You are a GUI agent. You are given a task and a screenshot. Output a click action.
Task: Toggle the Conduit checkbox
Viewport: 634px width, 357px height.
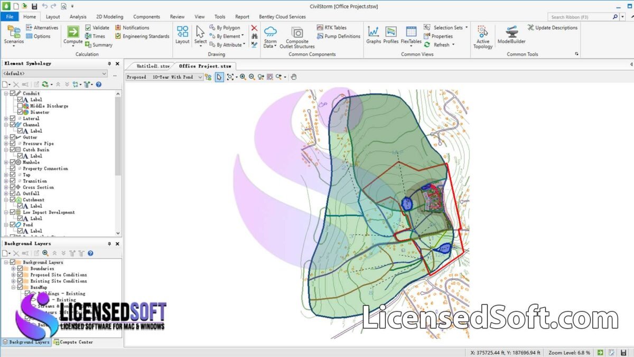coord(13,94)
